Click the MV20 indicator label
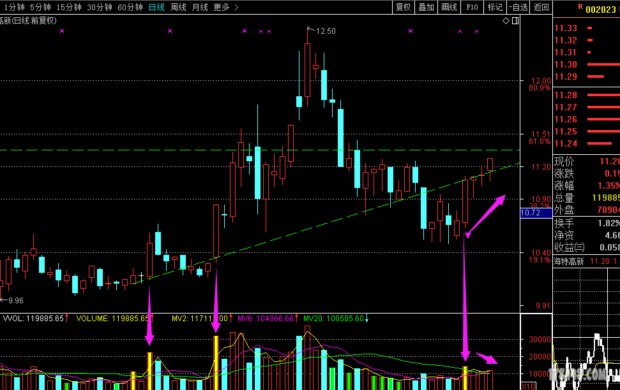Screen dimensions: 620x390 tap(333, 318)
